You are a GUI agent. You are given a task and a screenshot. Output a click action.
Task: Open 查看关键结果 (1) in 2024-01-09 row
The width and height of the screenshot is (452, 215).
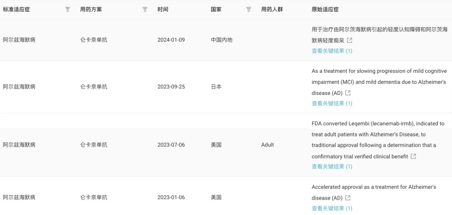[x=332, y=51]
